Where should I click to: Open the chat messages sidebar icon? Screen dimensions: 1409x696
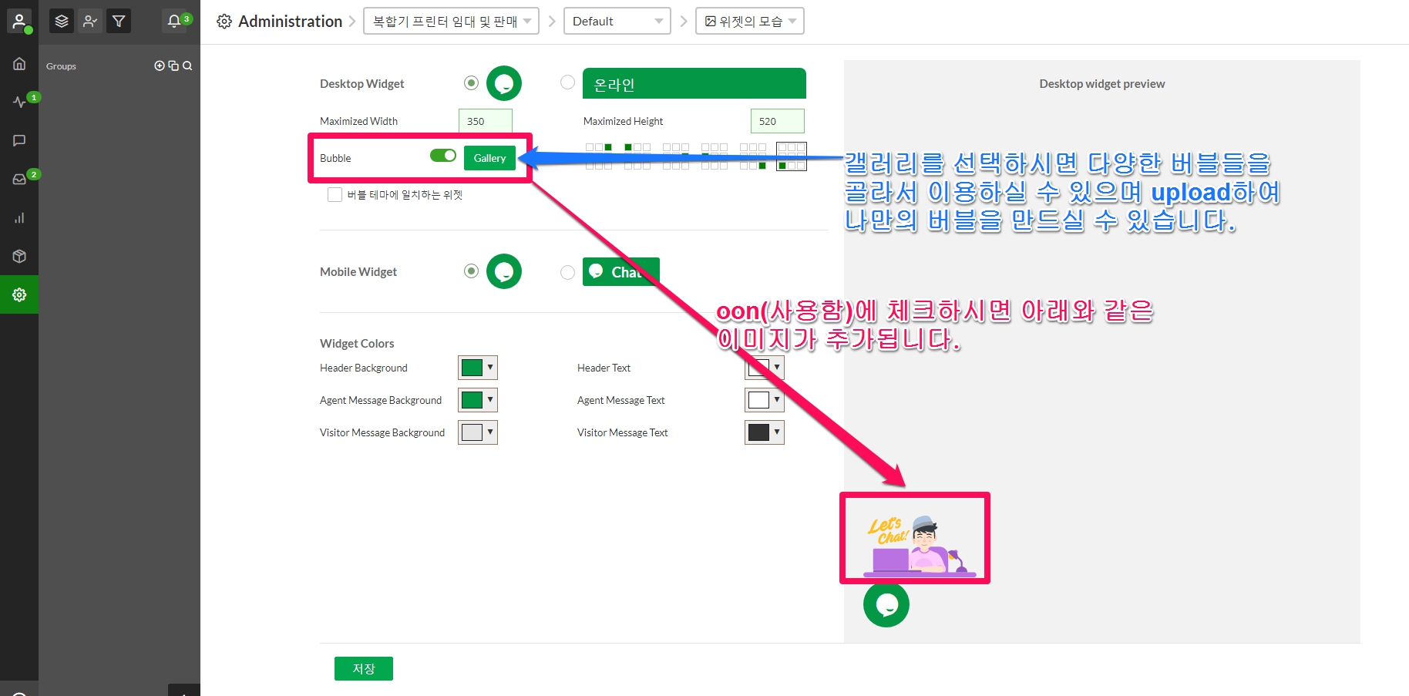pos(19,140)
